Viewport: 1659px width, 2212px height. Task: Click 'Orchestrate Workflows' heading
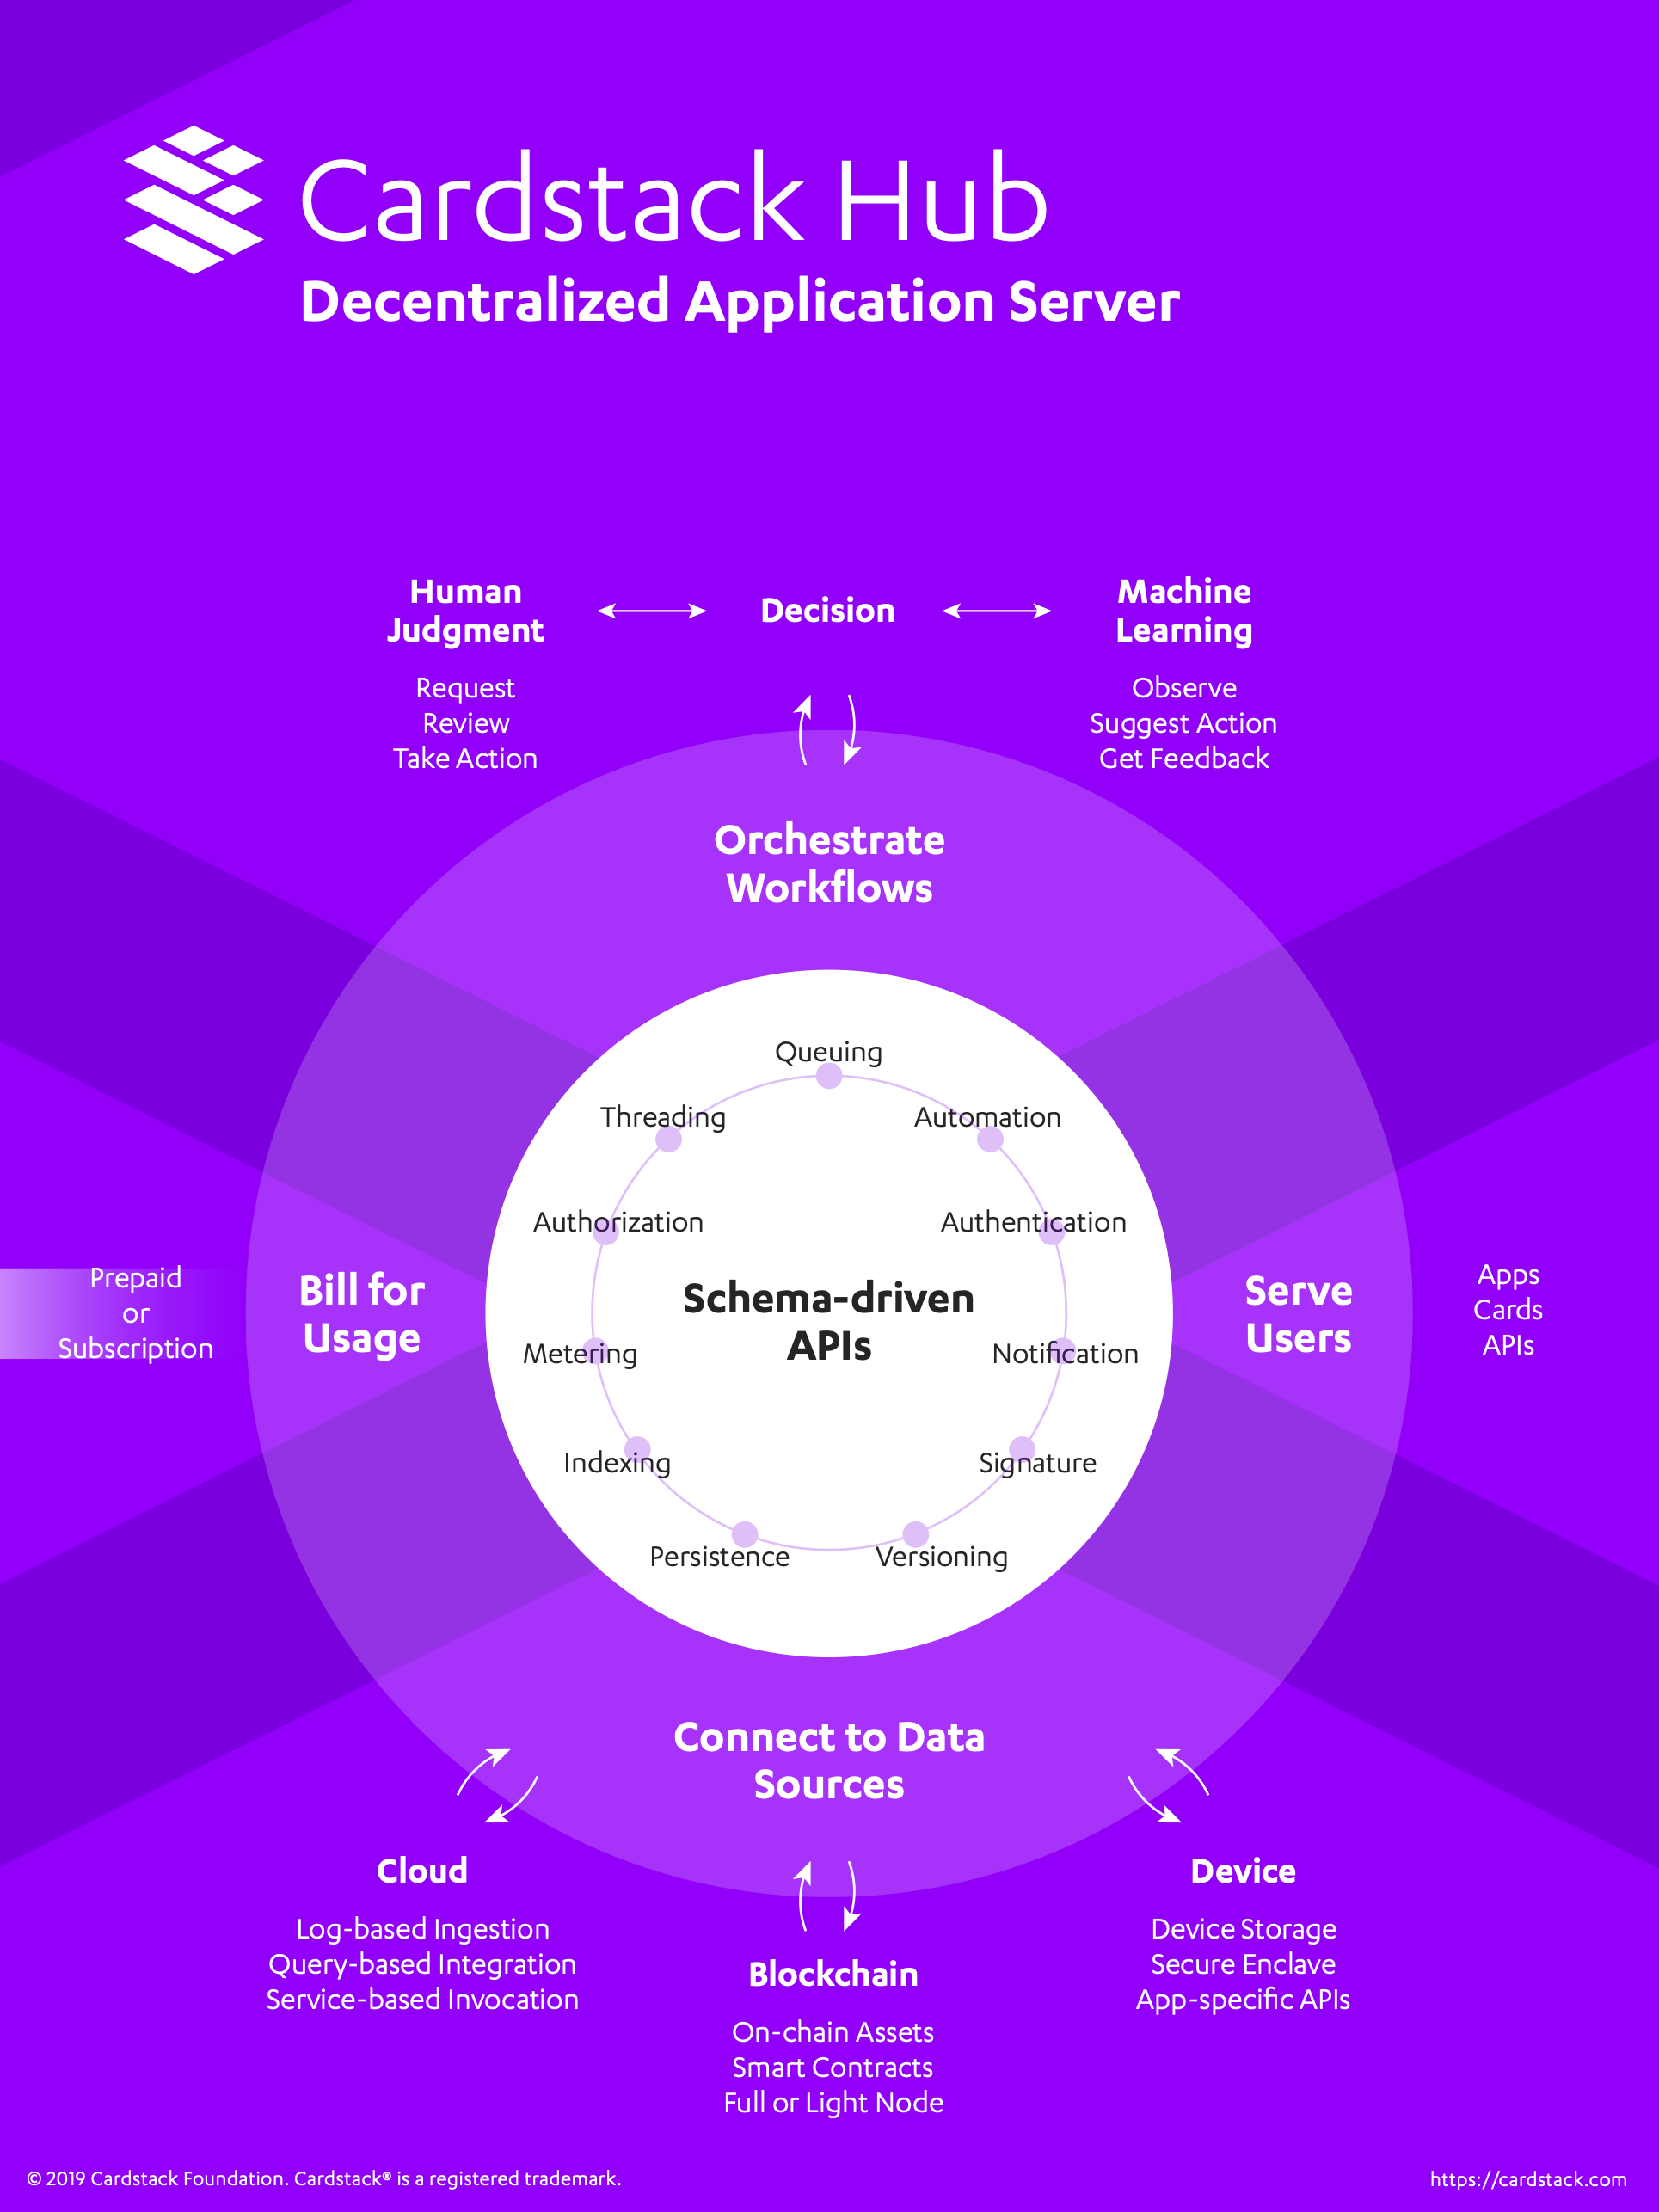pyautogui.click(x=829, y=864)
